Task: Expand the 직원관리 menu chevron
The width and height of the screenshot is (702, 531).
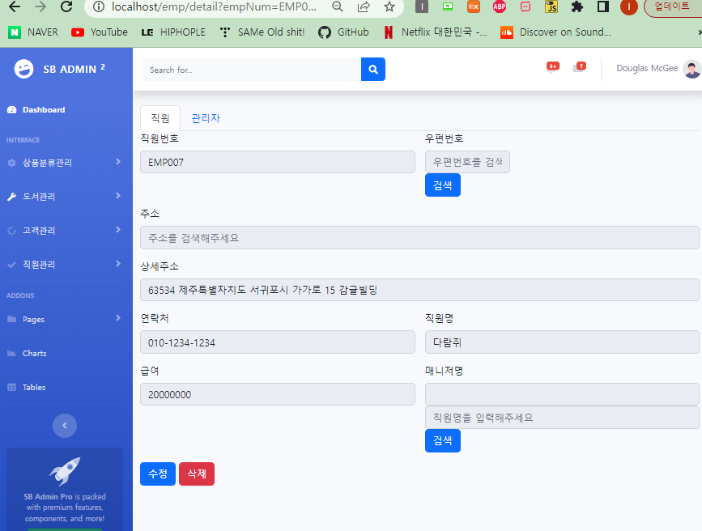Action: [x=118, y=264]
